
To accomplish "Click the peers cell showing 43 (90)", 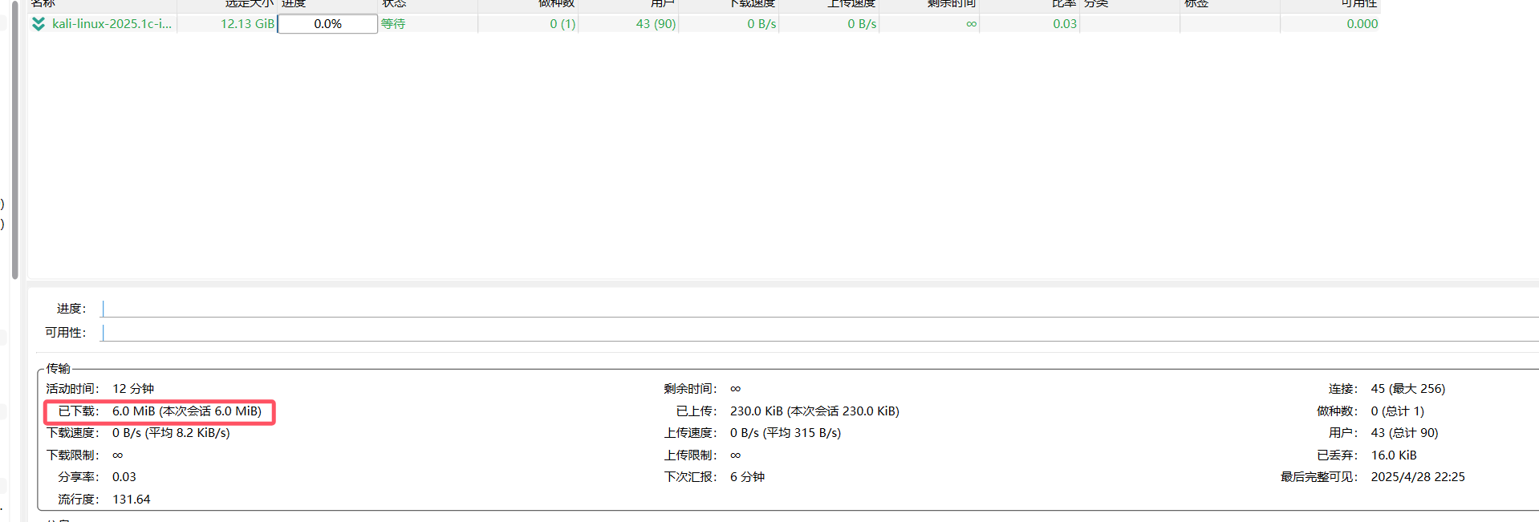I will 656,24.
